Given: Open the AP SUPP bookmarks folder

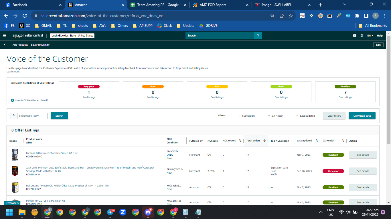Looking at the screenshot, I should (x=143, y=26).
